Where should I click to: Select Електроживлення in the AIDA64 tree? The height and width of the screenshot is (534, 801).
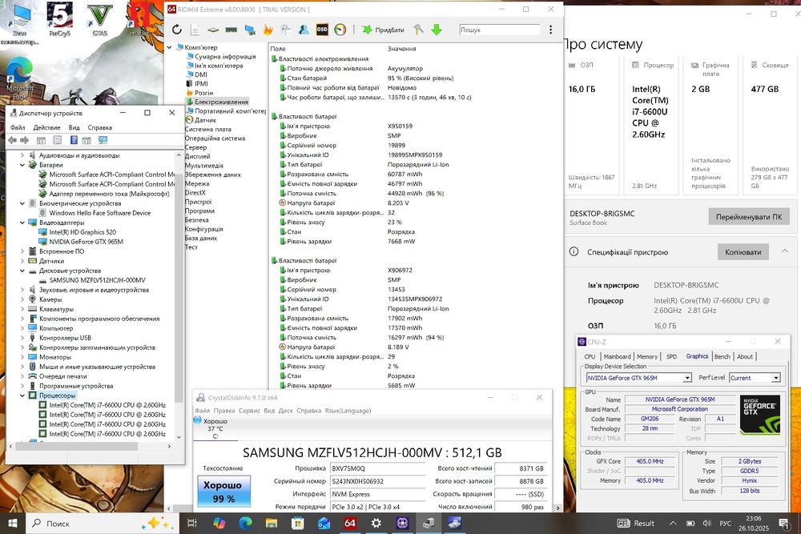221,102
